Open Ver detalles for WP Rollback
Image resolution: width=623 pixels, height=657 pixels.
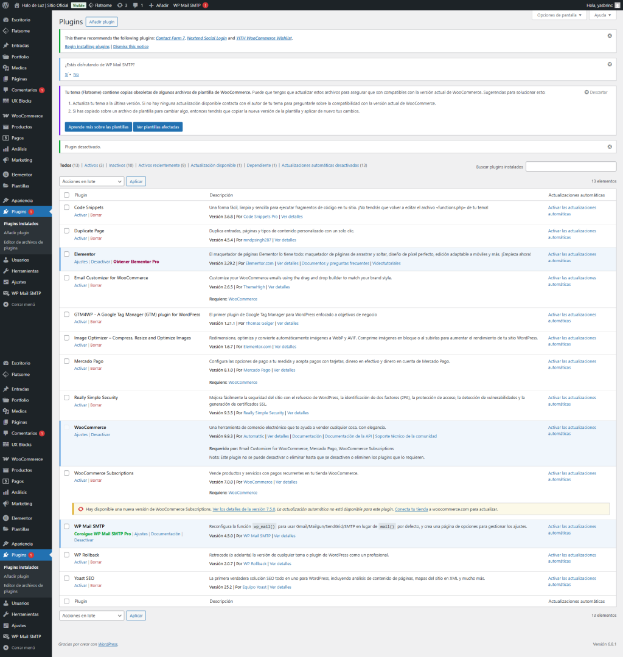[280, 564]
